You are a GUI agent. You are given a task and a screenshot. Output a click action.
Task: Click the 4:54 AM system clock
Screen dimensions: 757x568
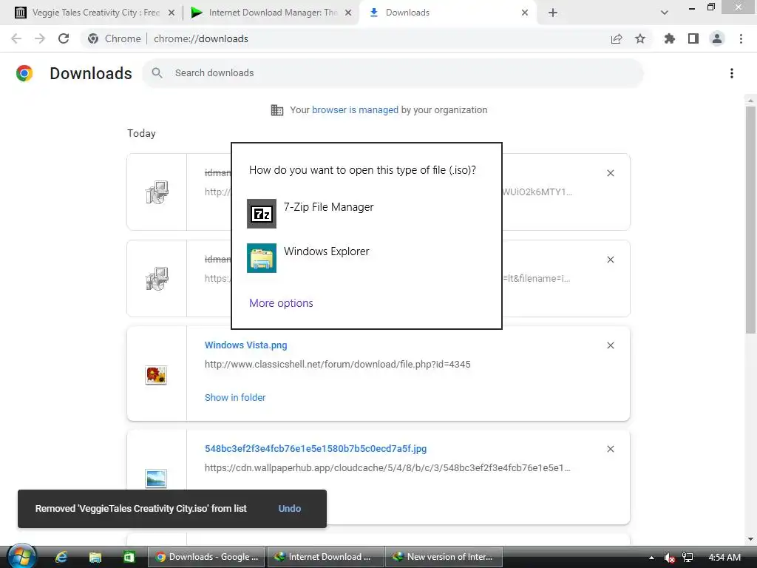[724, 558]
